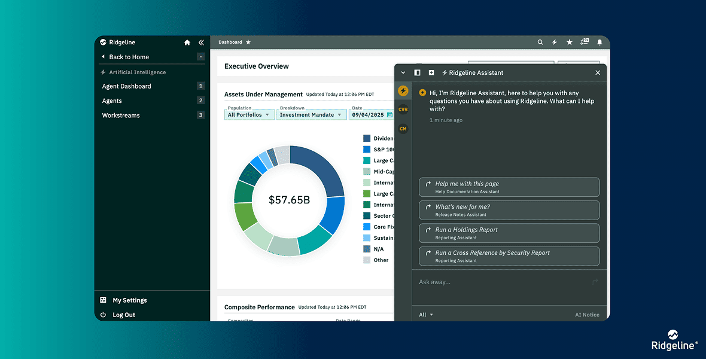Open Agents in sidebar
The width and height of the screenshot is (706, 359).
pos(112,101)
